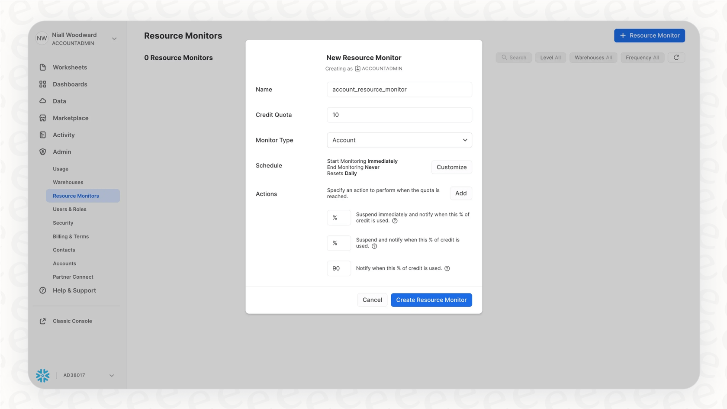Click the Data cloud icon
This screenshot has height=409, width=727.
tap(42, 101)
